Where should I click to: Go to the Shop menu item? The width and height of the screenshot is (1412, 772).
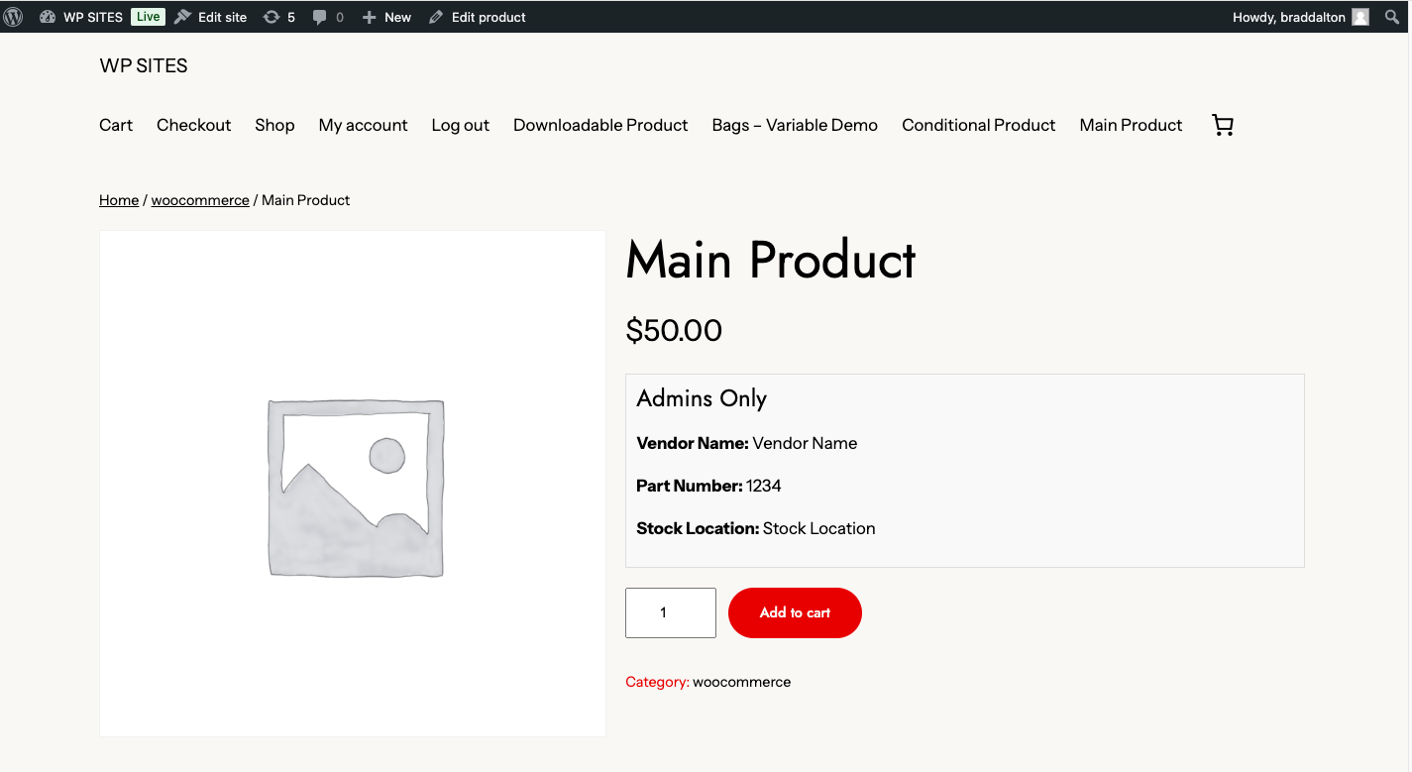(x=274, y=125)
